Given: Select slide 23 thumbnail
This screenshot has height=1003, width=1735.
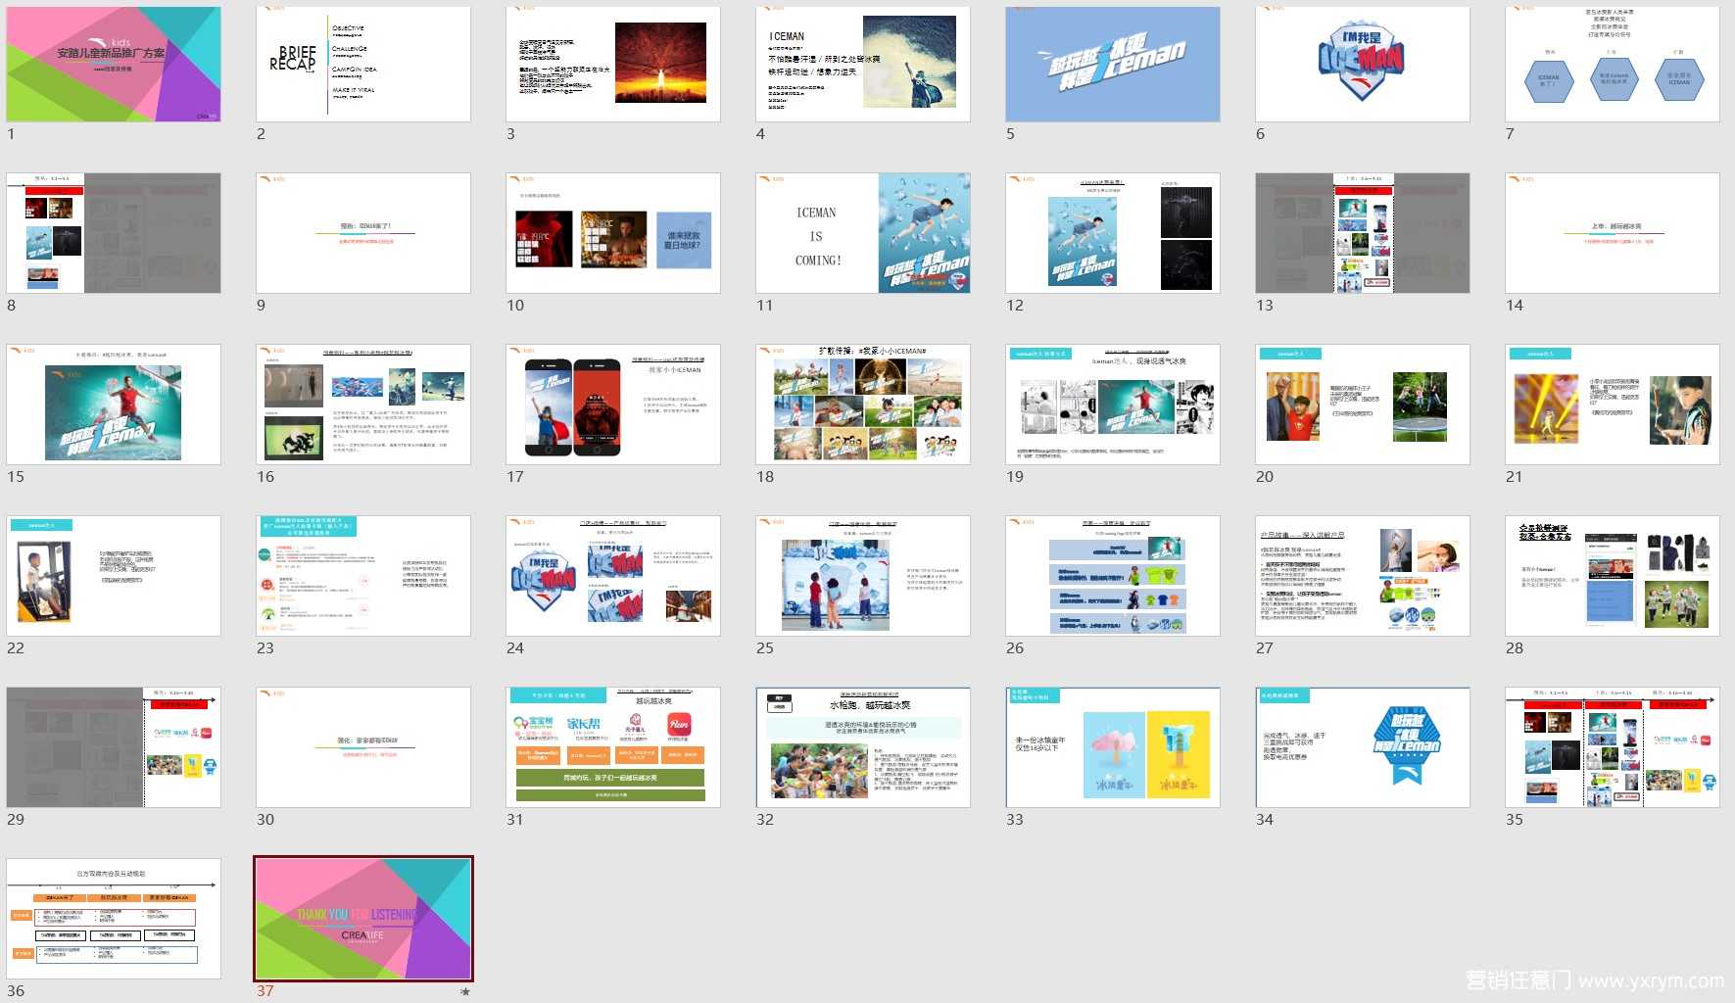Looking at the screenshot, I should [363, 576].
